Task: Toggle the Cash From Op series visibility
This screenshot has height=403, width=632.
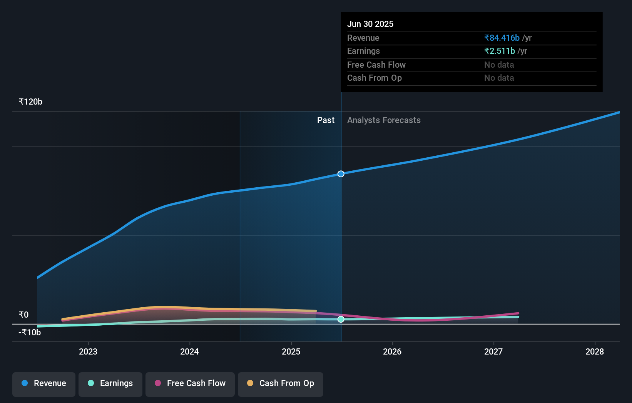Action: [281, 384]
